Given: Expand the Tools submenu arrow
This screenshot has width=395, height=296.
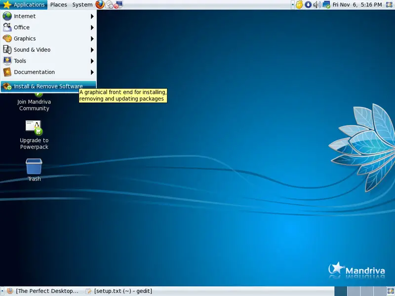Looking at the screenshot, I should click(92, 61).
